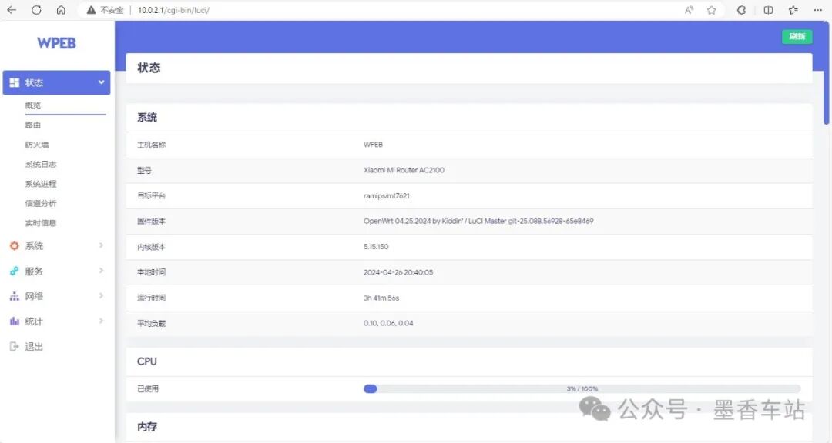Open the browser home icon
This screenshot has height=443, width=832.
(61, 10)
